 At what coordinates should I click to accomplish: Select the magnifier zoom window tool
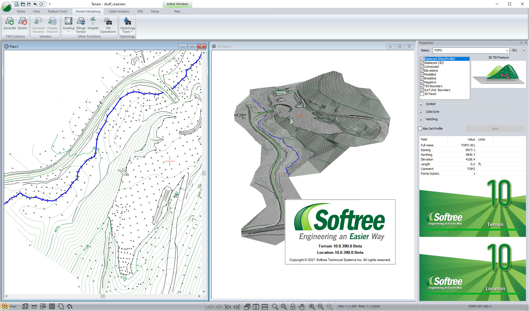coord(275,307)
